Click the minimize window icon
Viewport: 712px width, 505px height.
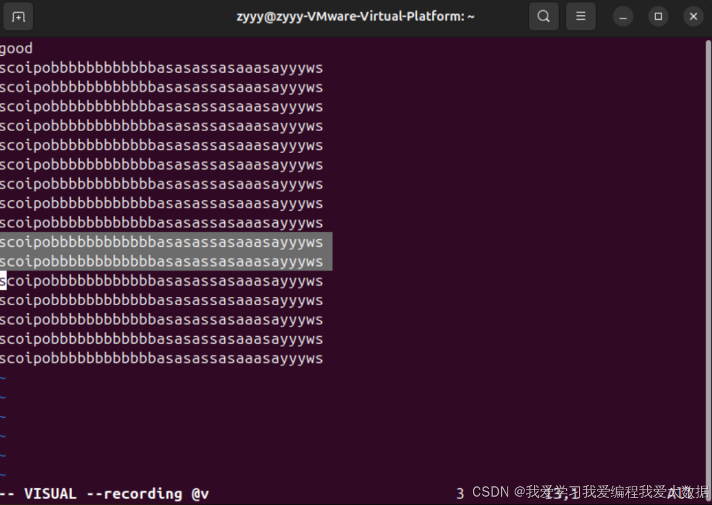tap(623, 16)
